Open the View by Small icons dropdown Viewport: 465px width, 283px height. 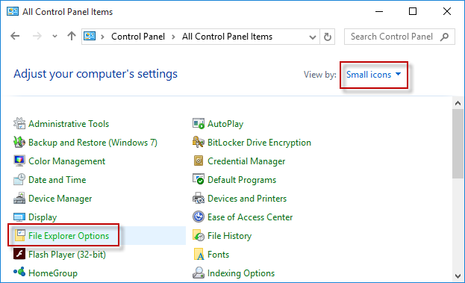pyautogui.click(x=374, y=75)
